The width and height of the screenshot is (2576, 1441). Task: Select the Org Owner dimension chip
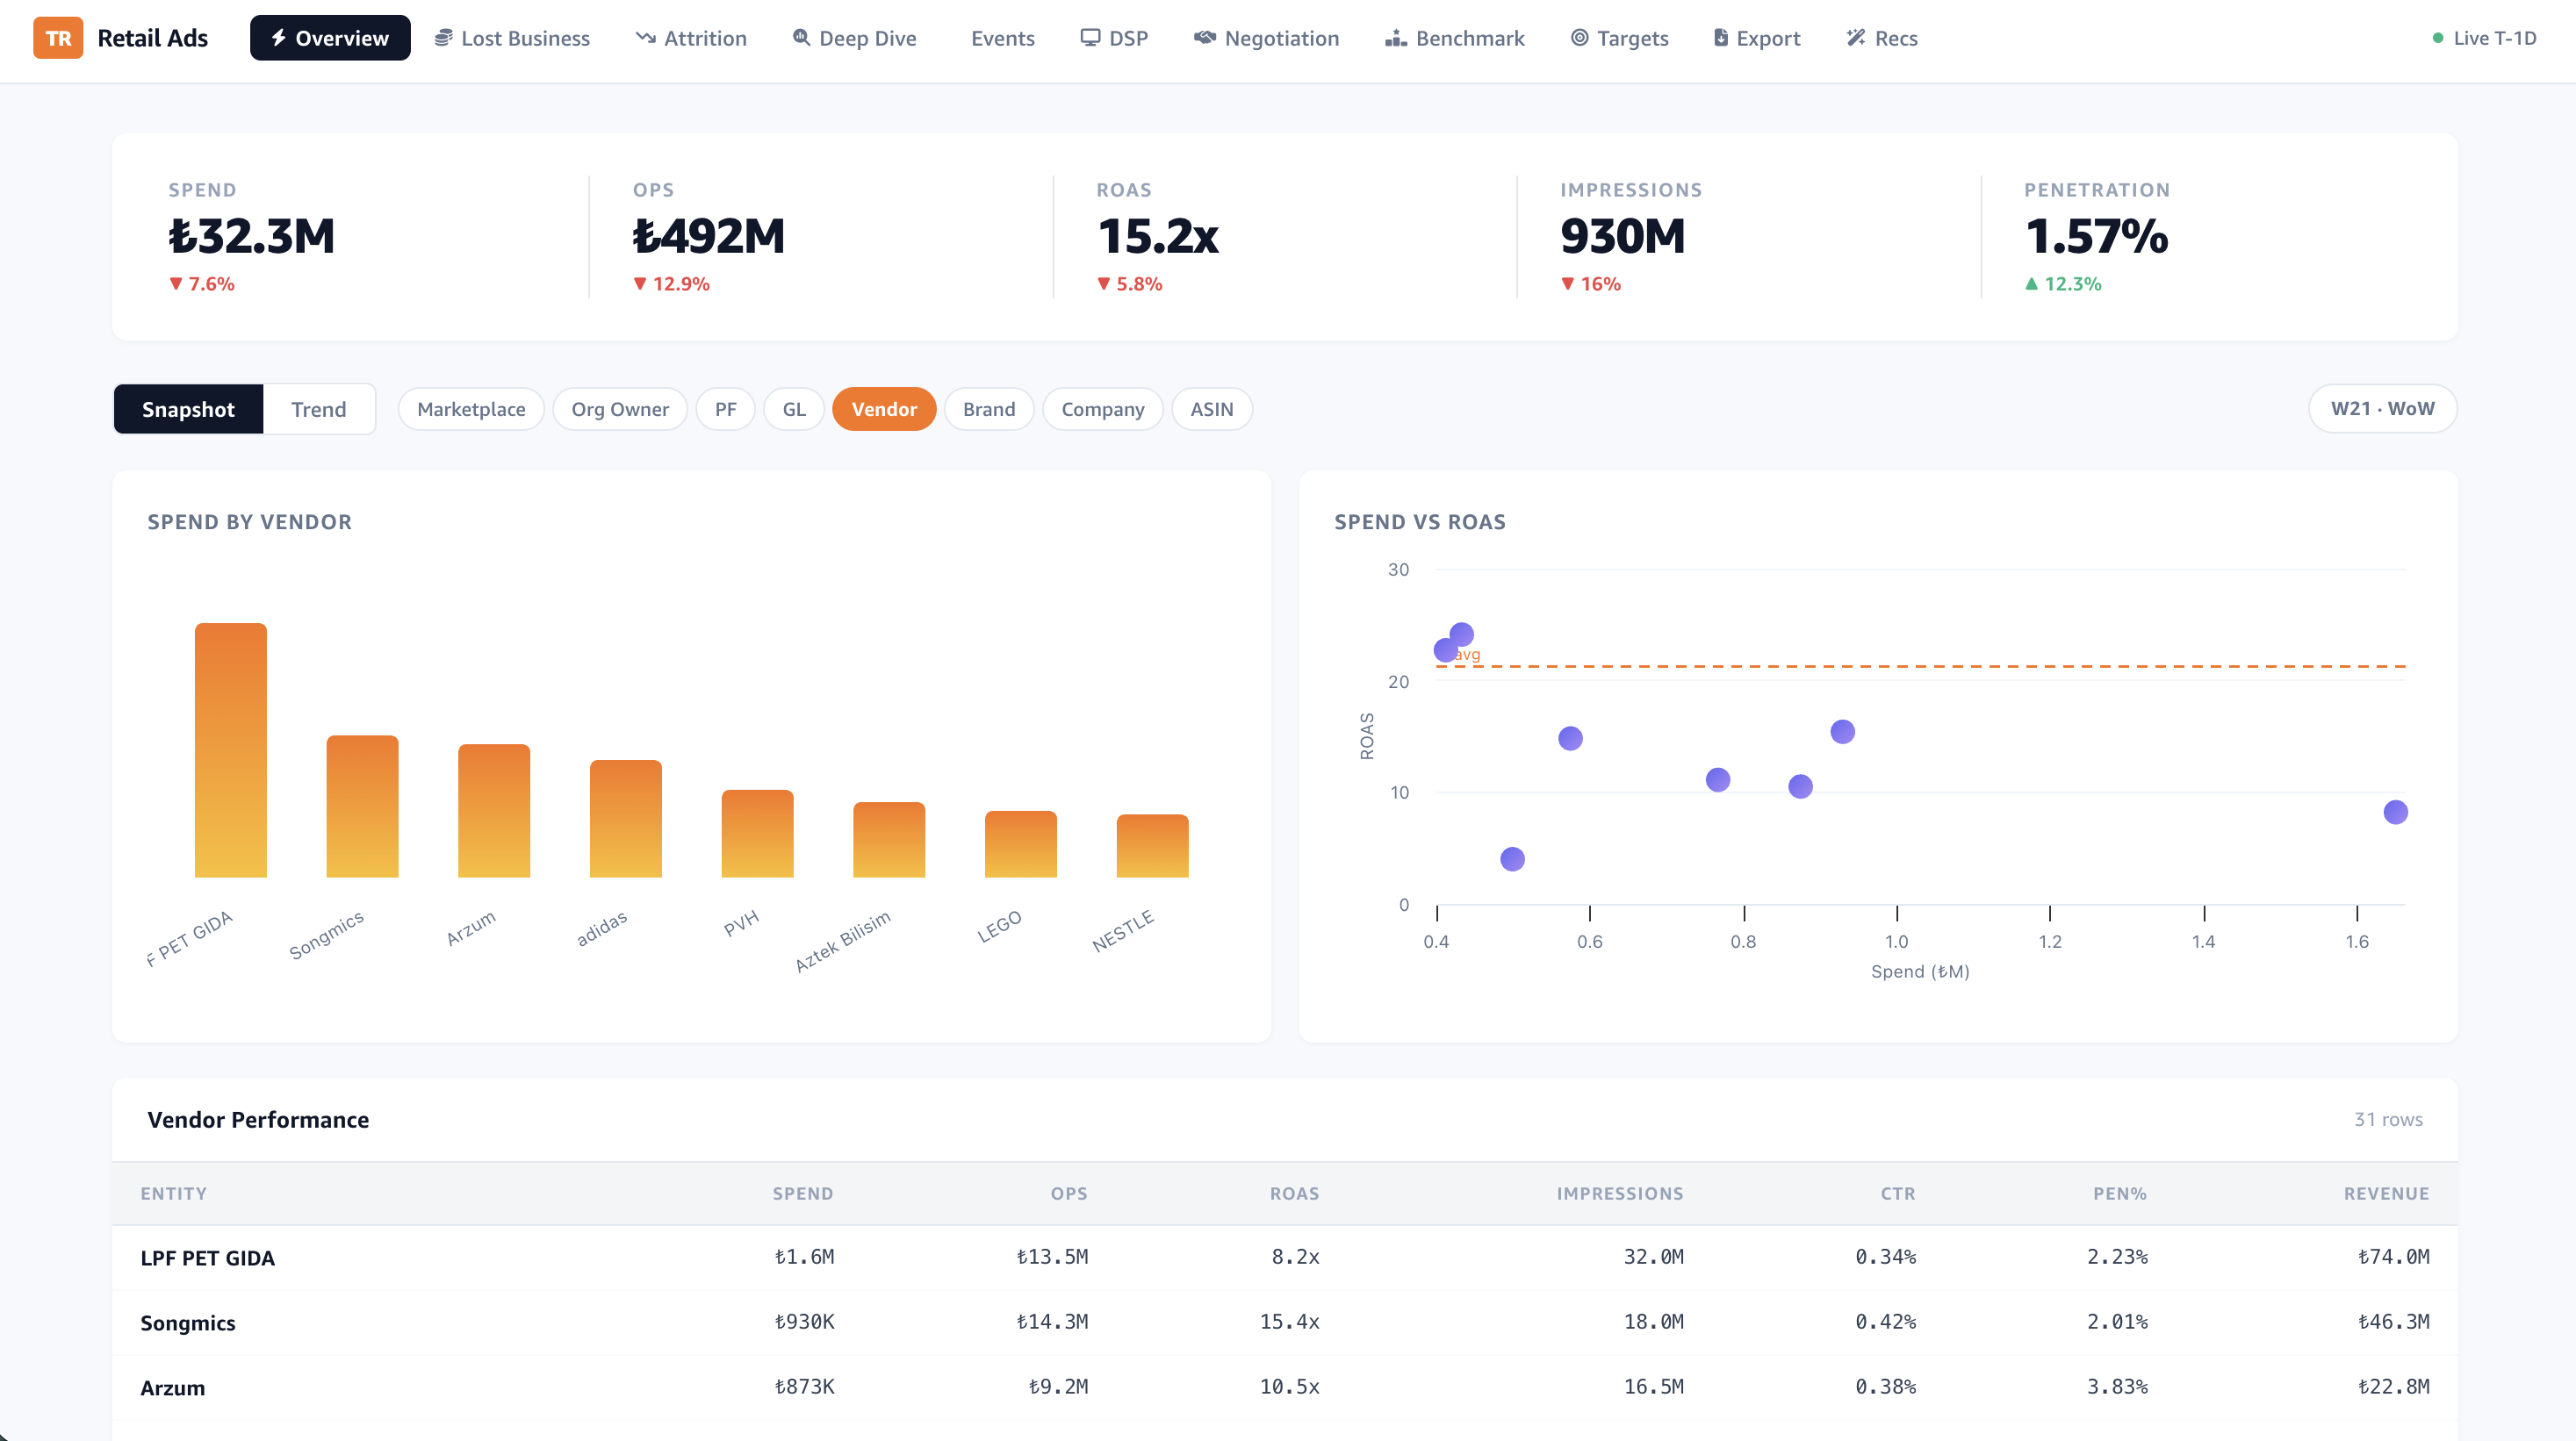coord(620,409)
